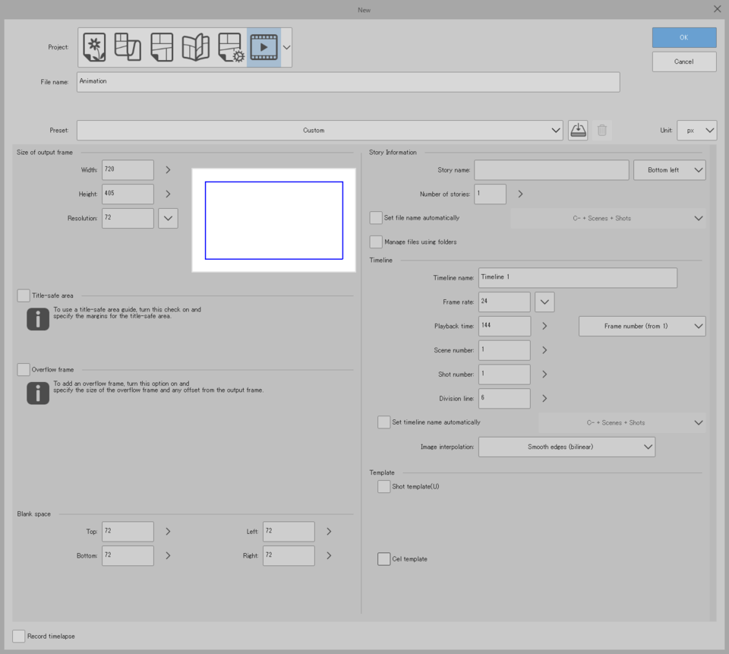Image resolution: width=729 pixels, height=654 pixels.
Task: Enable the Title-safe area option
Action: click(x=23, y=295)
